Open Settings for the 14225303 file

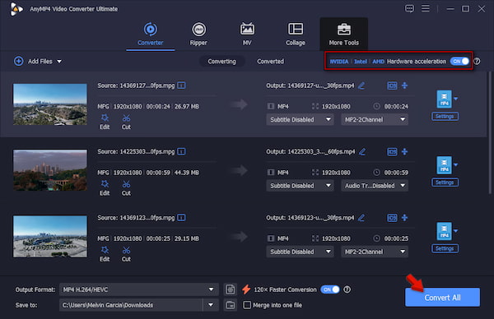(x=445, y=183)
